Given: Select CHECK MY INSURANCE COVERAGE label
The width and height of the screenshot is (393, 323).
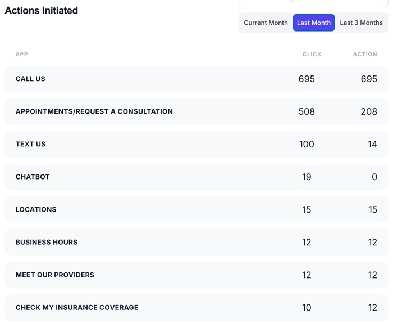Looking at the screenshot, I should 77,307.
